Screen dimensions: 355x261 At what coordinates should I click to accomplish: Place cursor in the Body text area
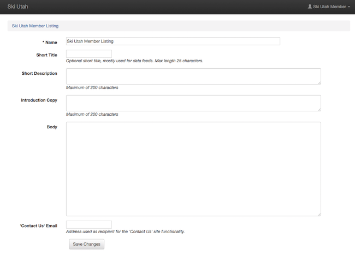193,168
